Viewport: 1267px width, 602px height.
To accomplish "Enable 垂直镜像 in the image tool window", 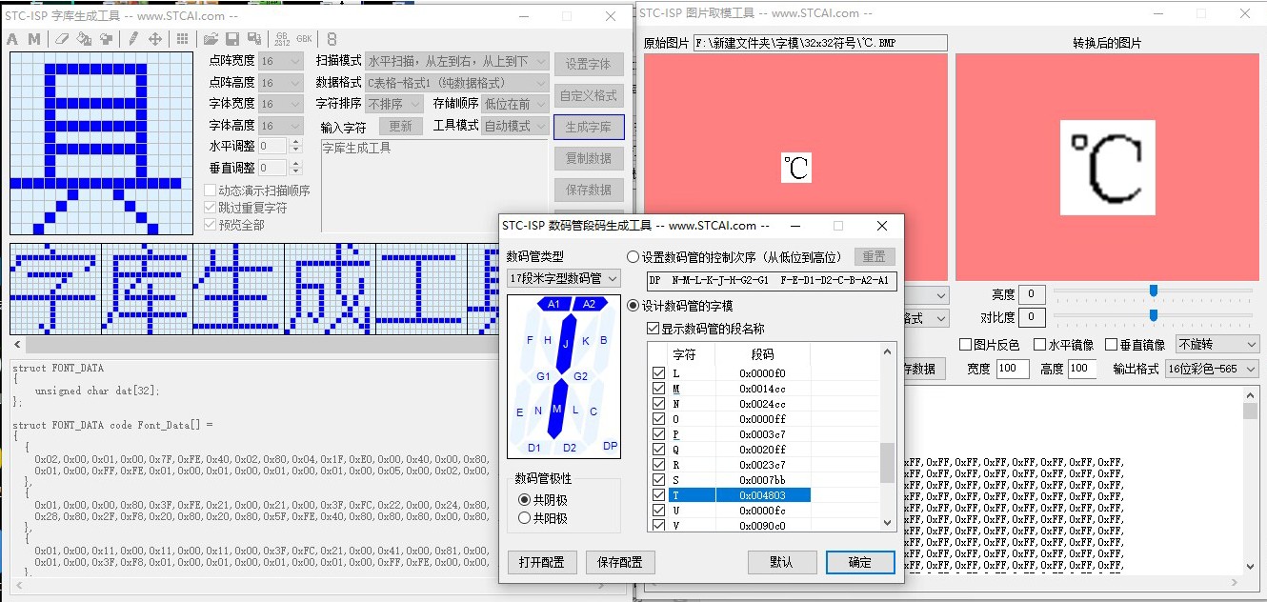I will point(1114,345).
